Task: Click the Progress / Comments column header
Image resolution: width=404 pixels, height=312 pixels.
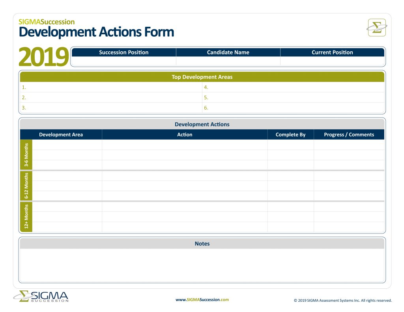Action: pyautogui.click(x=349, y=135)
